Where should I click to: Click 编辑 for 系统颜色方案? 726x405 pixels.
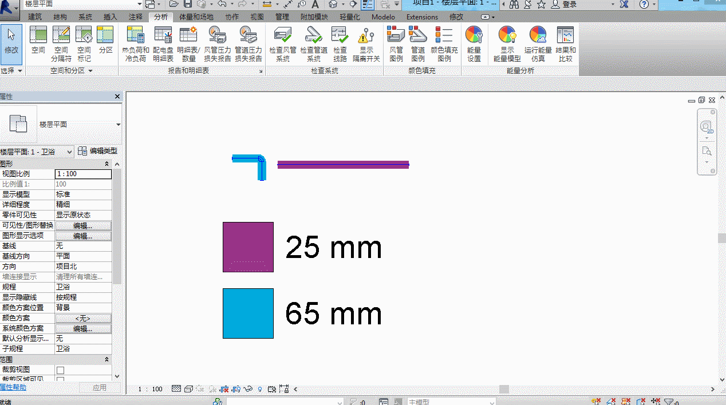pos(83,329)
